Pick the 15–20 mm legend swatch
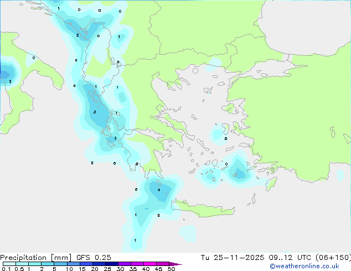 (x=86, y=264)
